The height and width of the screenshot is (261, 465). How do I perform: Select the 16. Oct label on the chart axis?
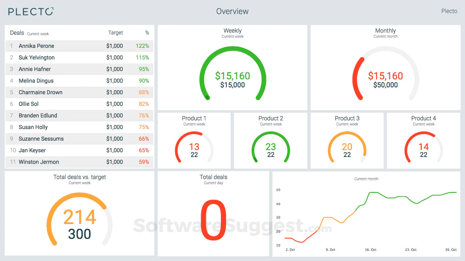coord(371,250)
